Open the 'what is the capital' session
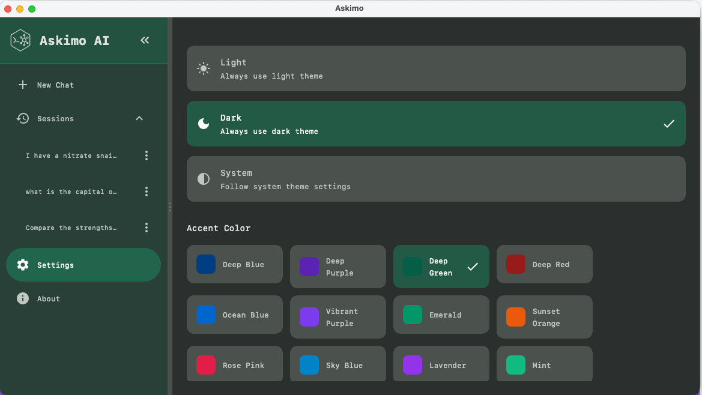702x395 pixels. coord(71,191)
